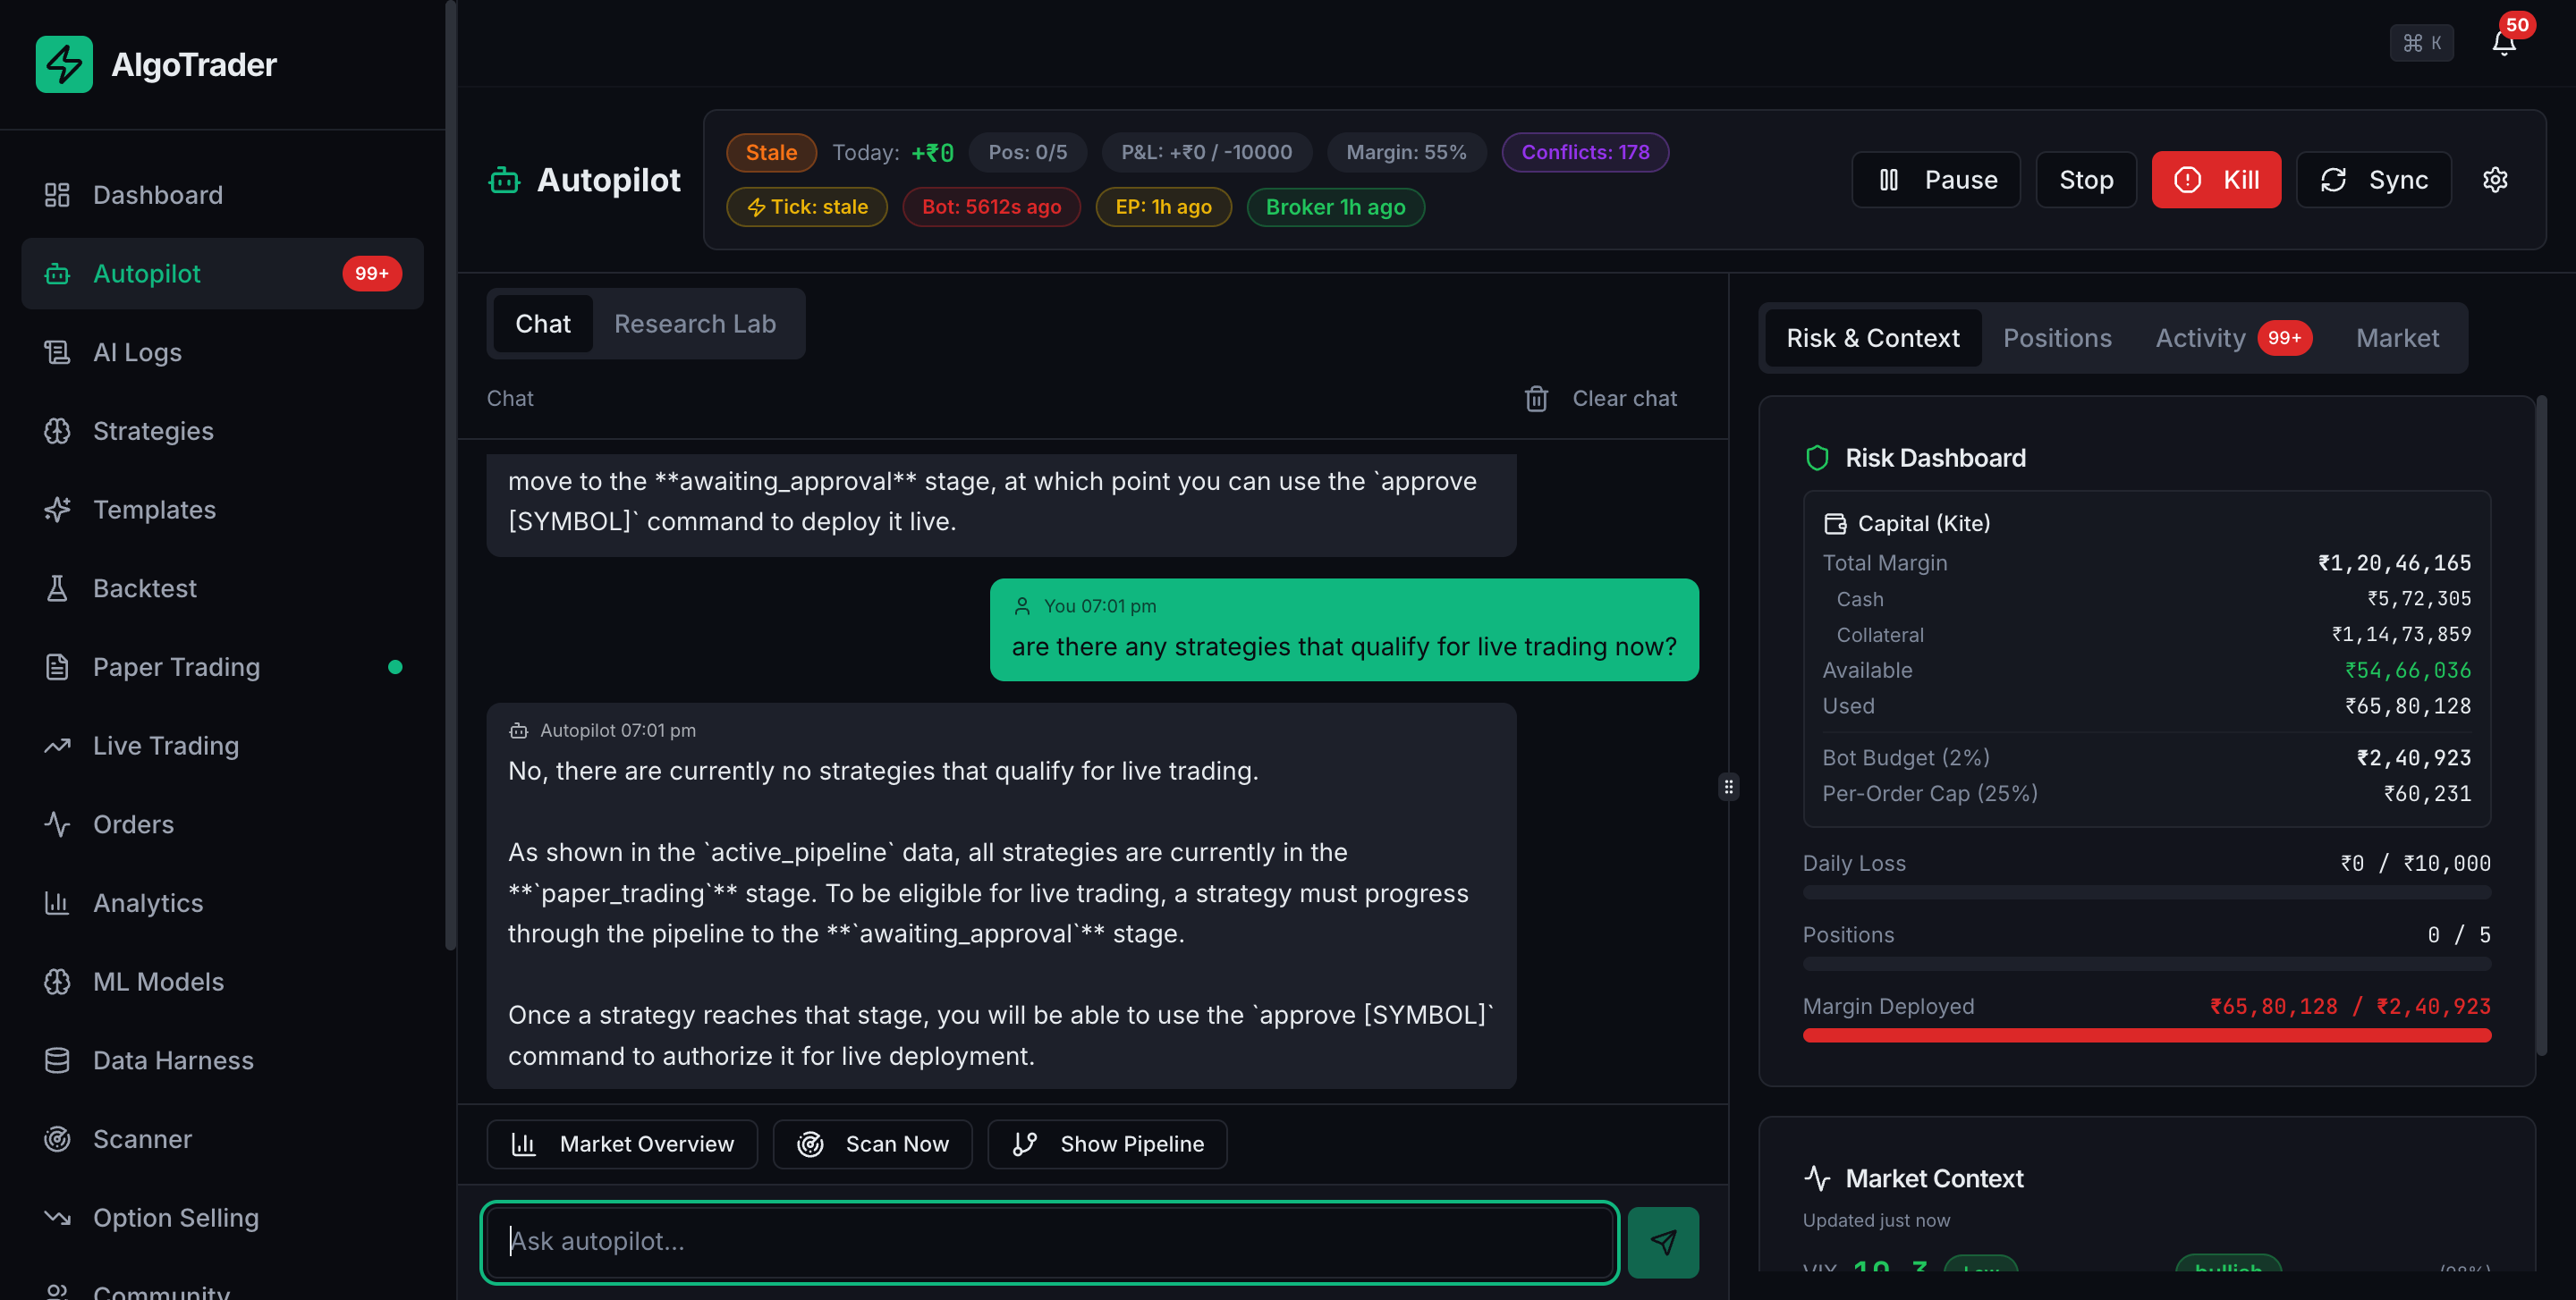The height and width of the screenshot is (1300, 2576).
Task: Open Analytics in the sidebar
Action: pyautogui.click(x=222, y=903)
